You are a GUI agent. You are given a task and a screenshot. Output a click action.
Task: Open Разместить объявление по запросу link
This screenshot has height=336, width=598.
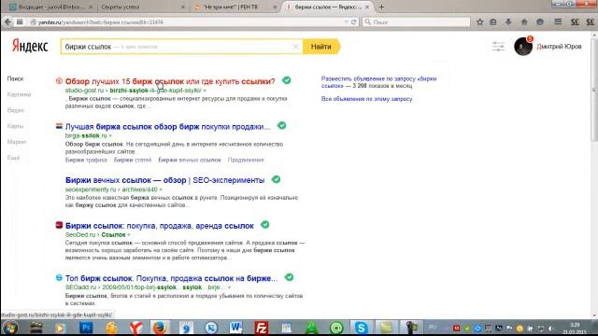coord(378,82)
